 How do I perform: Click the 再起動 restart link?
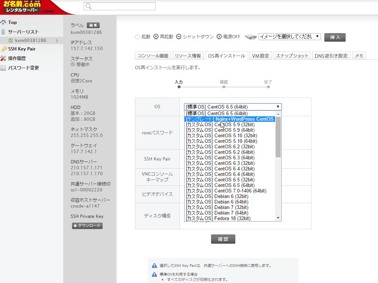166,37
